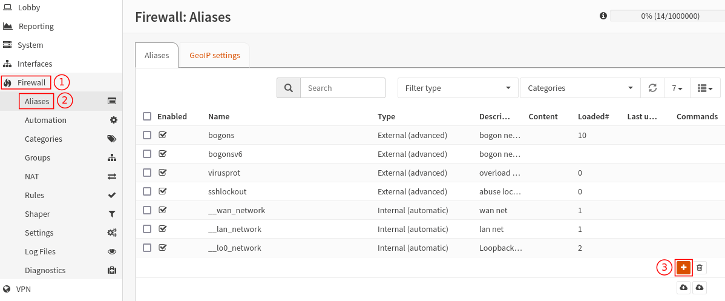The width and height of the screenshot is (725, 301).
Task: Select the Aliases tab
Action: click(x=157, y=56)
